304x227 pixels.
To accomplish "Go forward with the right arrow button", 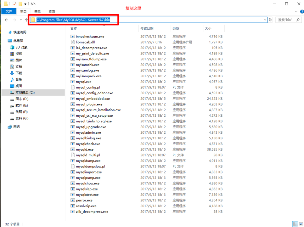I will pos(14,20).
